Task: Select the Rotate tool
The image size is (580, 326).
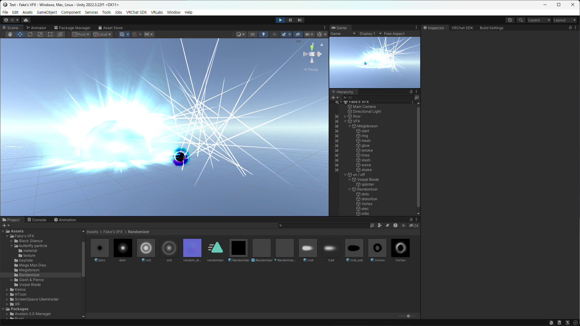Action: click(30, 34)
